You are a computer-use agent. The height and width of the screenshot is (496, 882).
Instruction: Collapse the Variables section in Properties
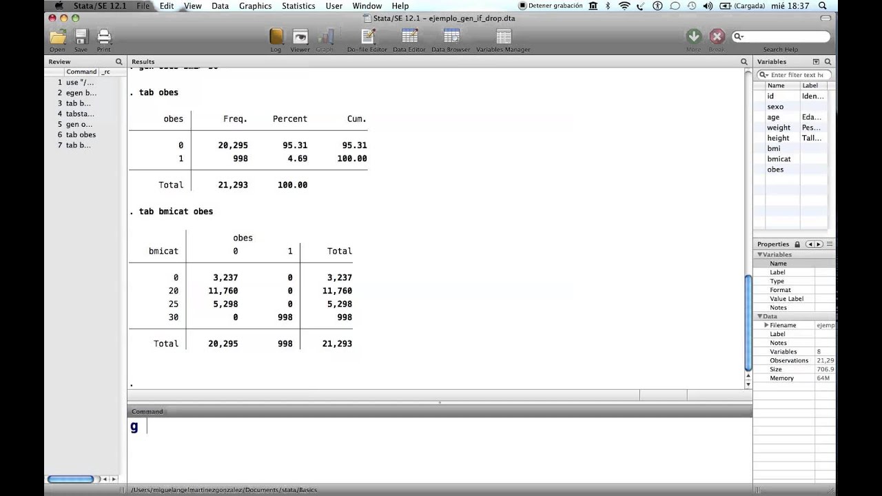tap(760, 255)
